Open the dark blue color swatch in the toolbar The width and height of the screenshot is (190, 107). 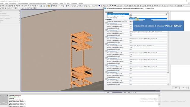pyautogui.click(x=99, y=6)
